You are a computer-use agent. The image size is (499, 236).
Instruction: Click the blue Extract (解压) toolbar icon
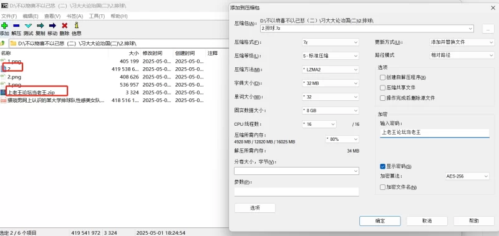click(x=16, y=26)
